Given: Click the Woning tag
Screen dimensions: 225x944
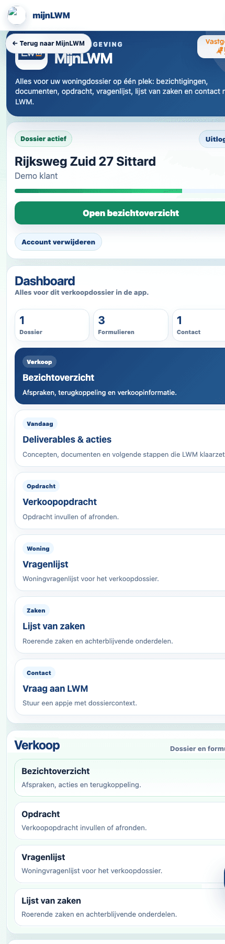Looking at the screenshot, I should pos(38,549).
